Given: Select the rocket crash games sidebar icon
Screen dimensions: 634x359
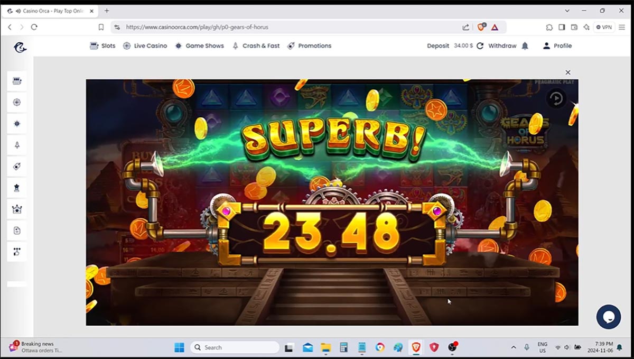Looking at the screenshot, I should [17, 145].
